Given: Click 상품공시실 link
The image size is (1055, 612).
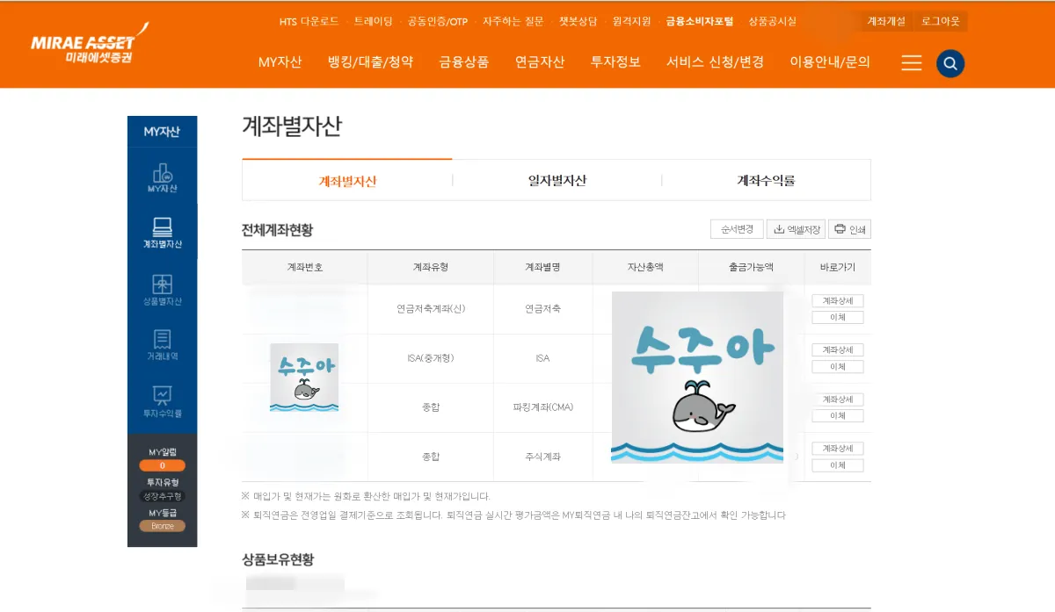Looking at the screenshot, I should (x=773, y=21).
